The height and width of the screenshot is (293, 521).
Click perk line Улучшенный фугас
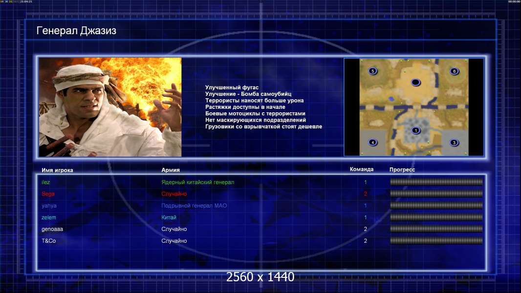tap(232, 87)
